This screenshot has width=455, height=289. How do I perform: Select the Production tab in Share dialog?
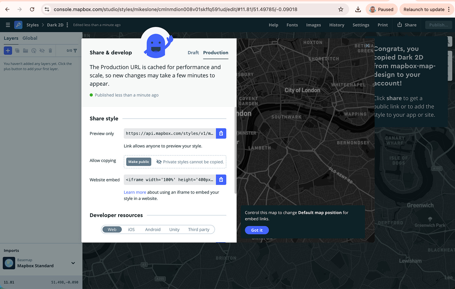(216, 53)
